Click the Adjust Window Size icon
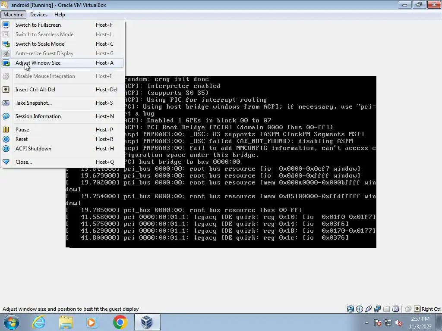The height and width of the screenshot is (331, 442). 6,63
